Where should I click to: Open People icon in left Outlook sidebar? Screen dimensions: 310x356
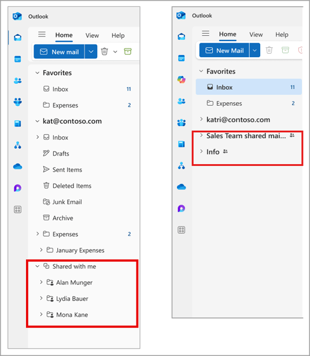click(x=17, y=80)
